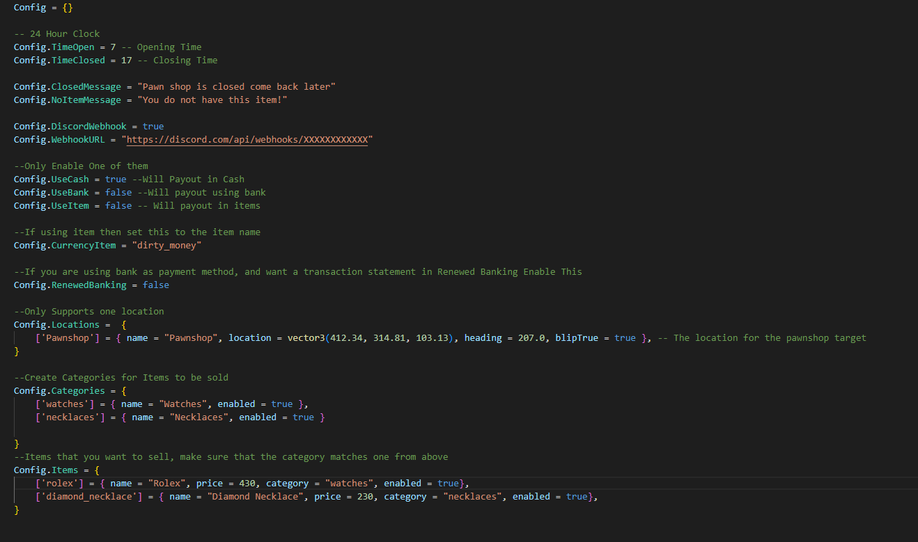
Task: Click the true value of Config.UseCash
Action: [x=116, y=180]
